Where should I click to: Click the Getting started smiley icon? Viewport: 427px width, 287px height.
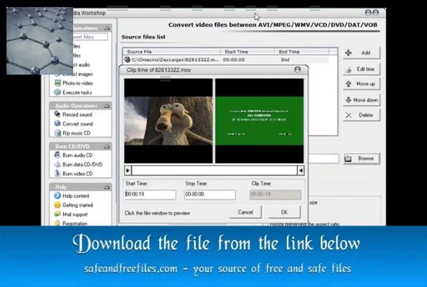57,205
